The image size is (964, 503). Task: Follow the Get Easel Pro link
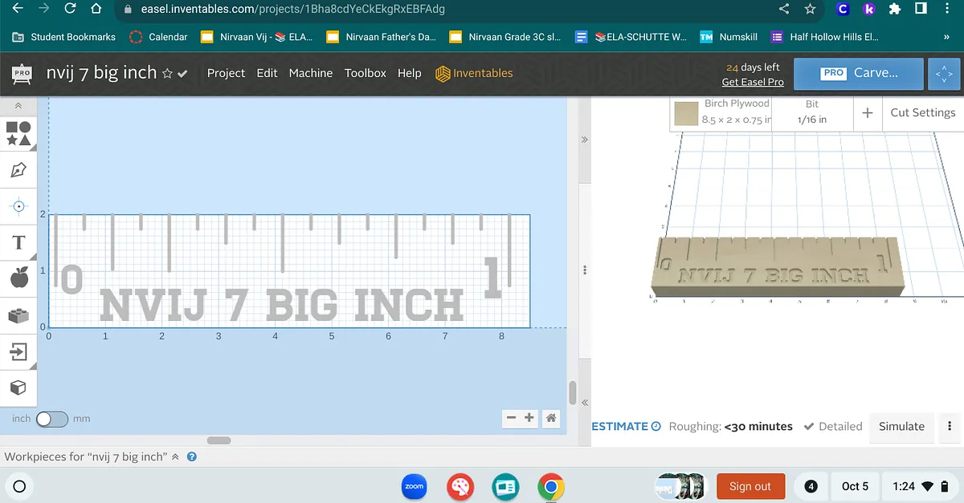(x=752, y=82)
